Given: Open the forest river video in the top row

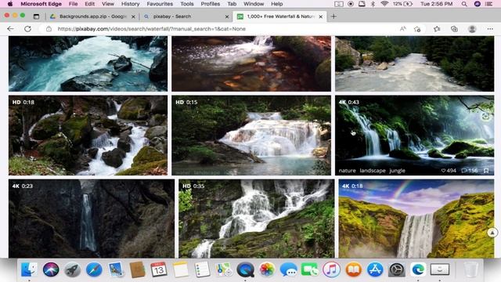Looking at the screenshot, I should click(x=414, y=63).
